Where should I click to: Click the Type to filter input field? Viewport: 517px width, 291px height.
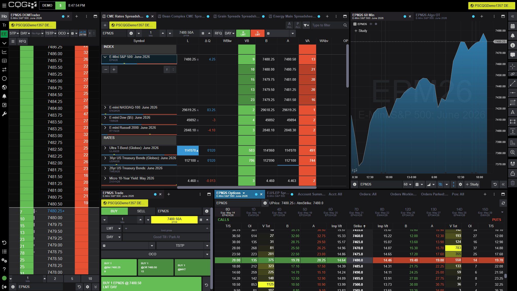coord(326,25)
